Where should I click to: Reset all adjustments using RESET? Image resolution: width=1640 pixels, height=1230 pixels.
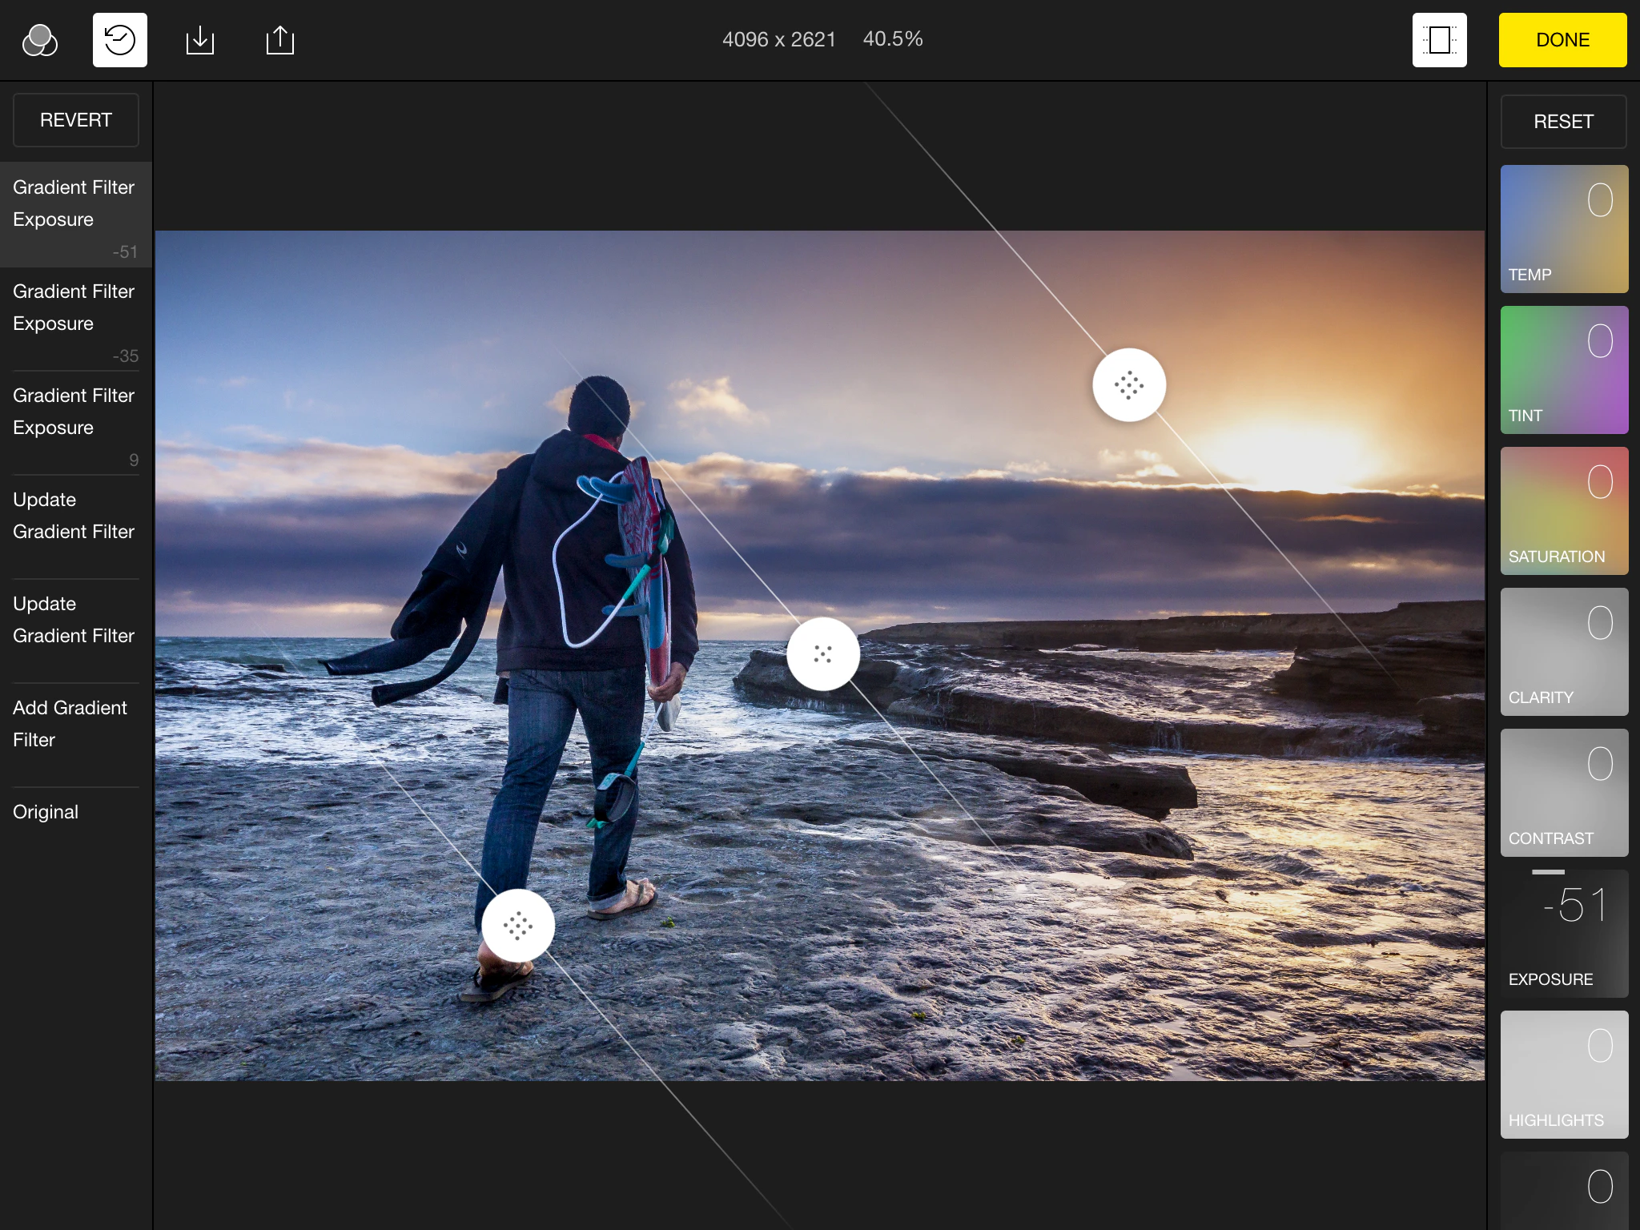1562,121
